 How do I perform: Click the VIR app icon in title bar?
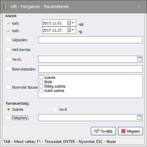pyautogui.click(x=6, y=7)
